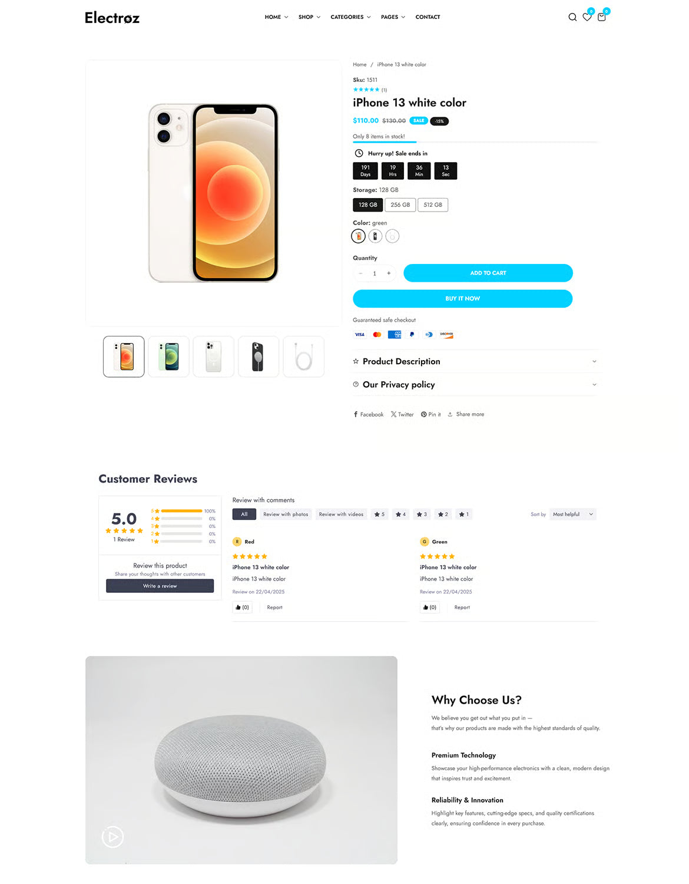Click the helpful thumbs-up on Red's review
This screenshot has height=884, width=689.
point(243,607)
